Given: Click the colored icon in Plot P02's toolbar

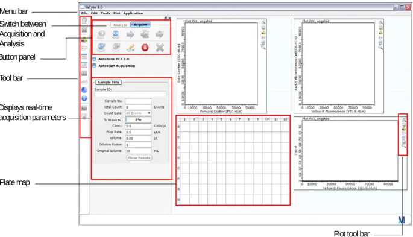Looking at the screenshot, I should click(x=380, y=33).
